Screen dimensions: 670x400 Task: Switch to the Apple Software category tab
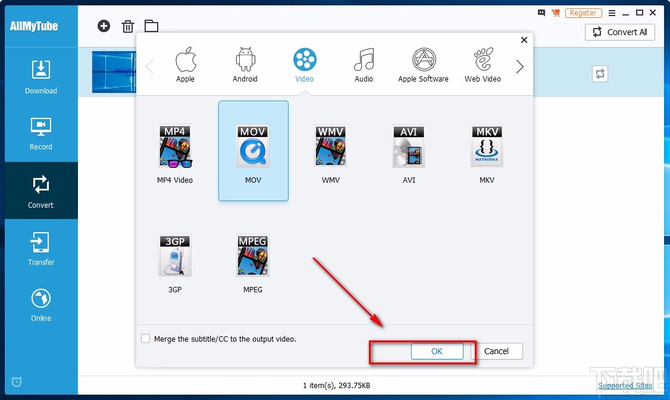point(424,65)
